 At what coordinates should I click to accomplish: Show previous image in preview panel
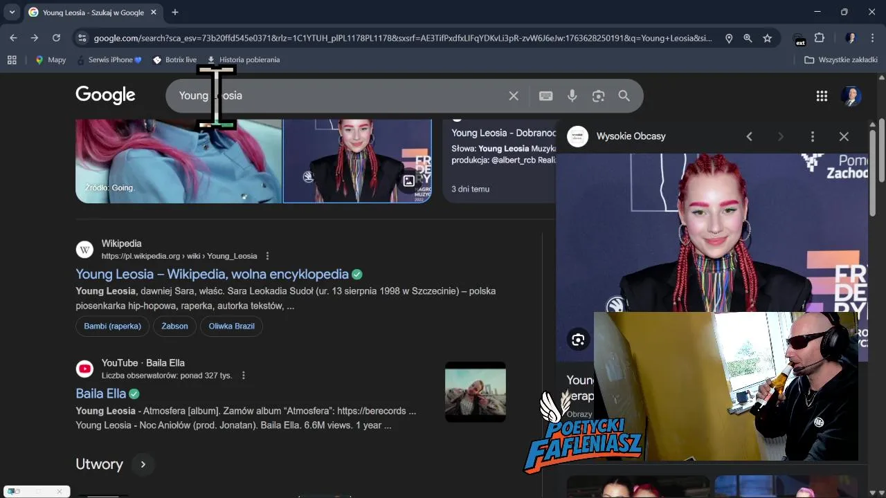click(x=749, y=137)
